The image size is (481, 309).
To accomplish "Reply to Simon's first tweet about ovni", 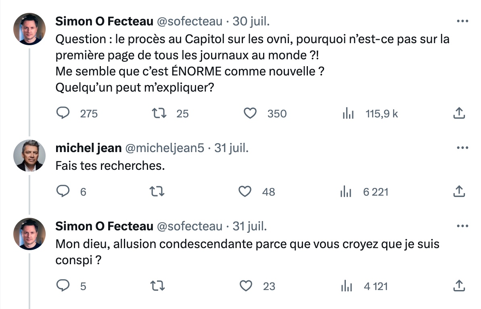I will (63, 113).
